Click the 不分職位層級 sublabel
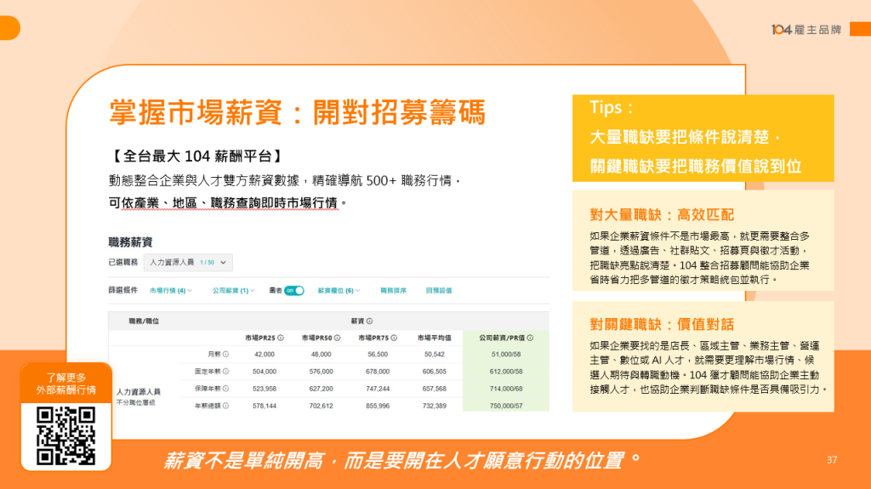Image resolution: width=871 pixels, height=489 pixels. point(136,402)
